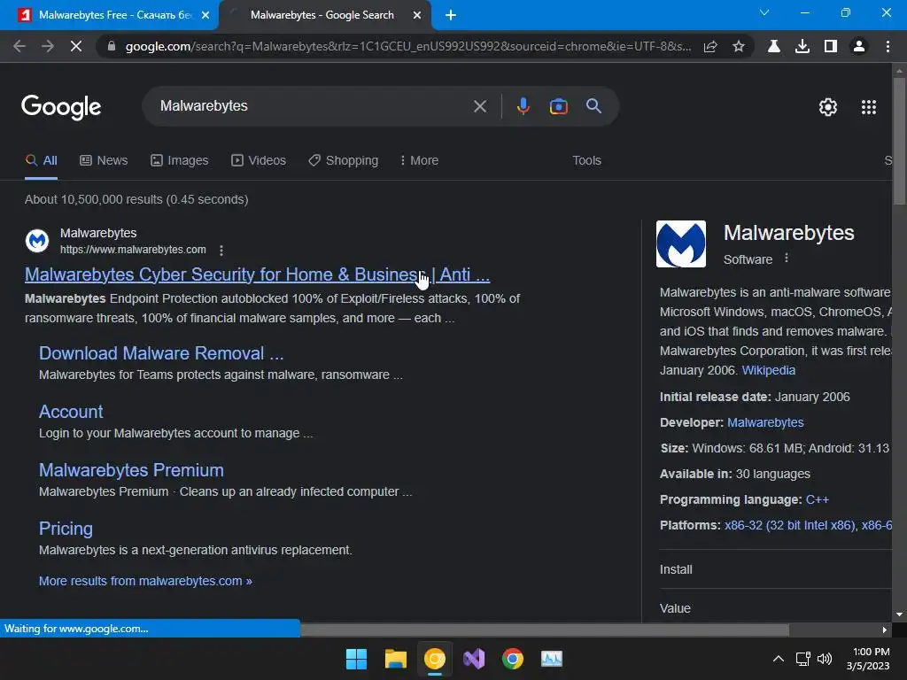Open the Google apps grid
This screenshot has width=907, height=680.
click(x=869, y=107)
